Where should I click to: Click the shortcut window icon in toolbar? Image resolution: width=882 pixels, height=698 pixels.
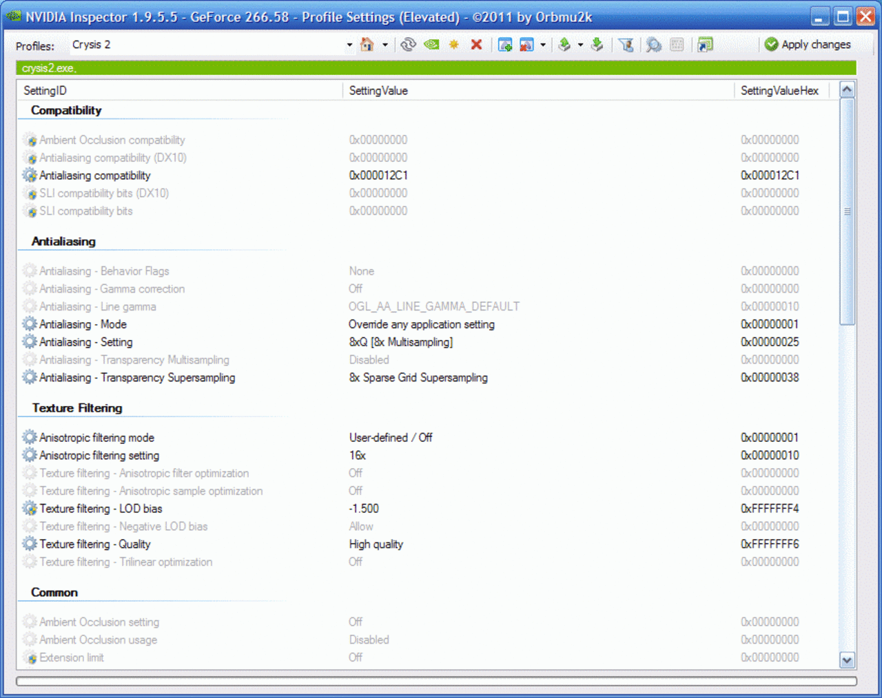click(705, 45)
